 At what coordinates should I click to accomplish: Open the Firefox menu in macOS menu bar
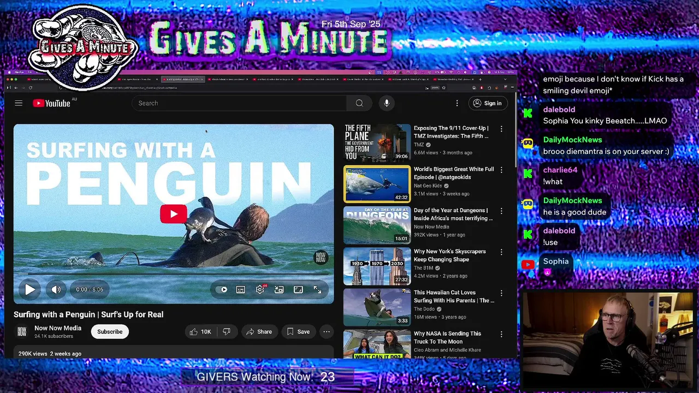point(19,72)
